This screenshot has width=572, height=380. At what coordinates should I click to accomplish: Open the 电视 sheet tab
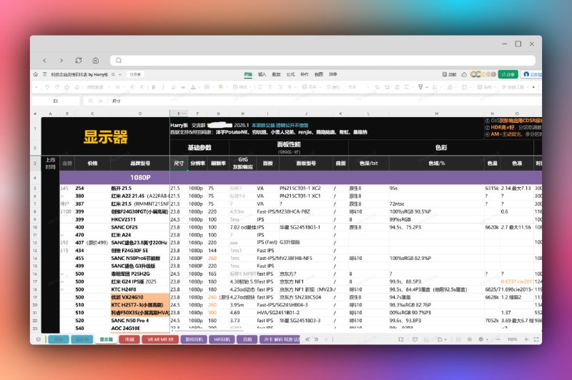tap(129, 339)
